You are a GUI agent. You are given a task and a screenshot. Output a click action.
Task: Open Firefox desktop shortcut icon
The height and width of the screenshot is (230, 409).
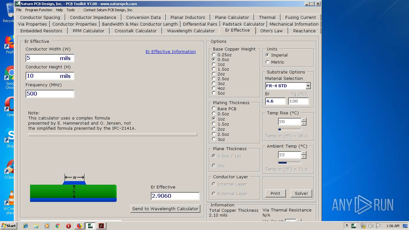[x=10, y=44]
